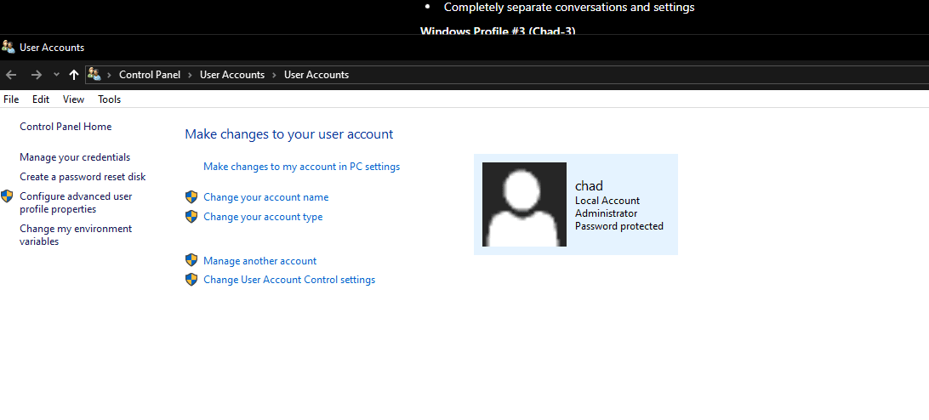Image resolution: width=929 pixels, height=420 pixels.
Task: Open Manage another account
Action: point(260,261)
